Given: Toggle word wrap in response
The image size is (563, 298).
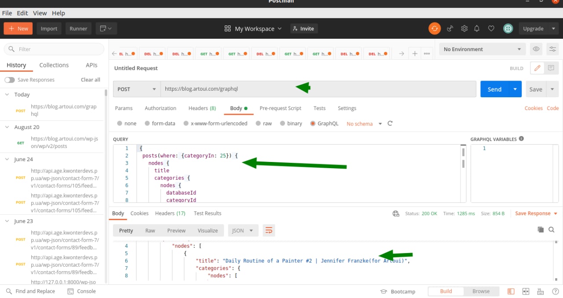Looking at the screenshot, I should [x=269, y=230].
